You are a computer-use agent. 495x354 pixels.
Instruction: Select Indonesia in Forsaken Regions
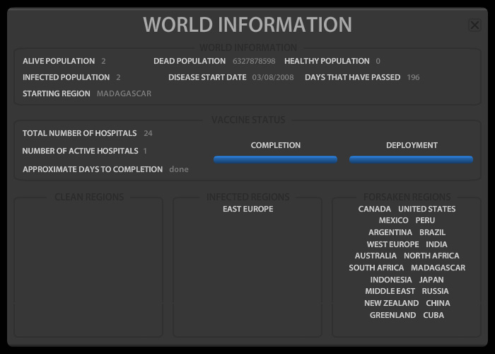391,280
